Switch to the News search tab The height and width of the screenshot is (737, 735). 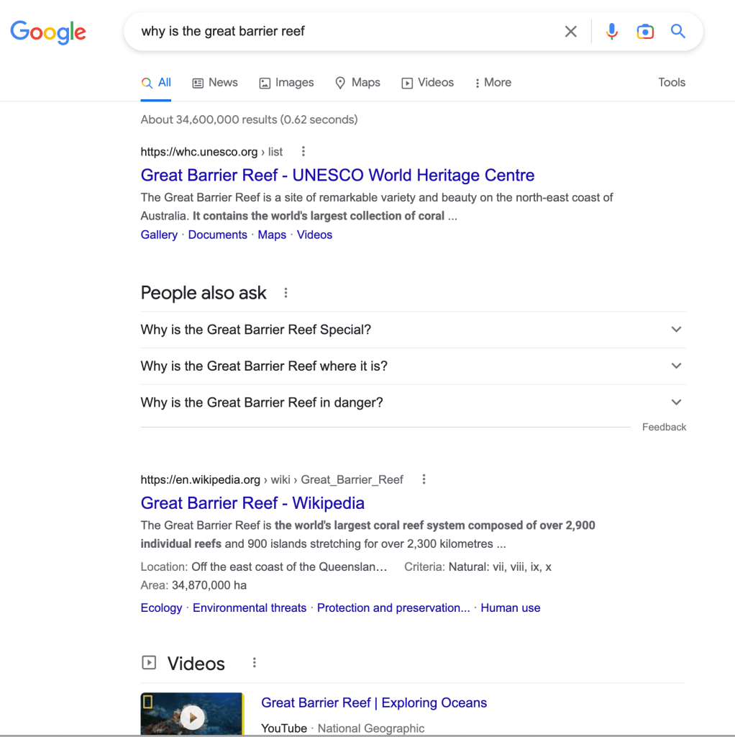[x=214, y=82]
